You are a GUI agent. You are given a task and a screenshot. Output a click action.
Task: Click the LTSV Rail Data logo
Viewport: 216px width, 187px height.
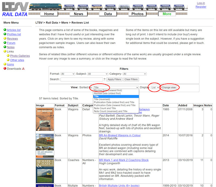(15, 9)
